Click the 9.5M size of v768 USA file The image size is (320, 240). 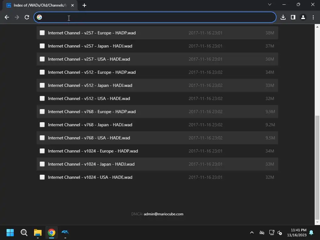[x=270, y=138]
